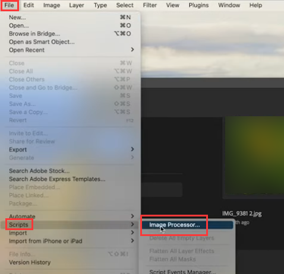Click the Scripts submenu chevron
This screenshot has height=274, width=284.
132,224
